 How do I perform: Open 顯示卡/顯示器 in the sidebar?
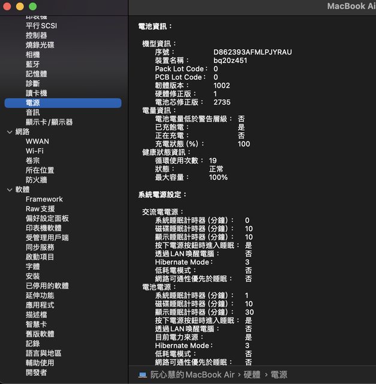pos(49,122)
